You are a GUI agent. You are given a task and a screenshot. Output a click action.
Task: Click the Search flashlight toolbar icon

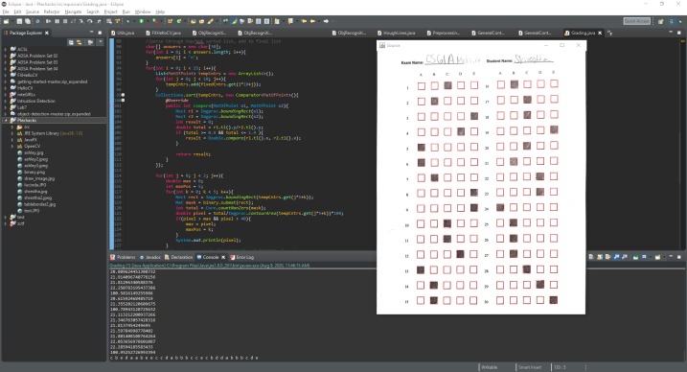(210, 21)
